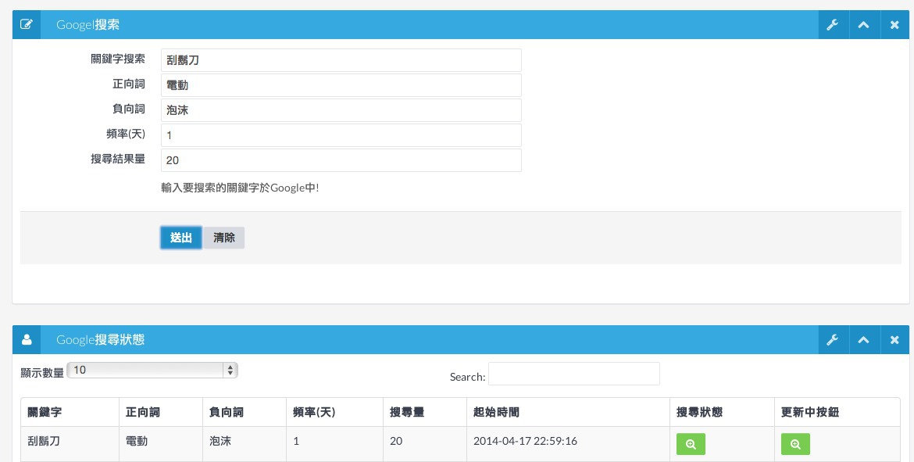Click the 更新中按鈕 magnifier icon for 刮鬍刀 row
Viewport: 914px width, 462px height.
[x=796, y=444]
